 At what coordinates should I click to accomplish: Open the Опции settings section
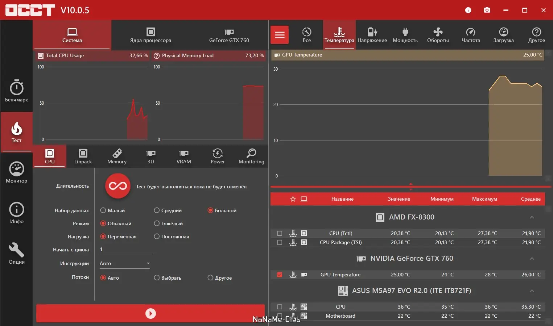16,254
